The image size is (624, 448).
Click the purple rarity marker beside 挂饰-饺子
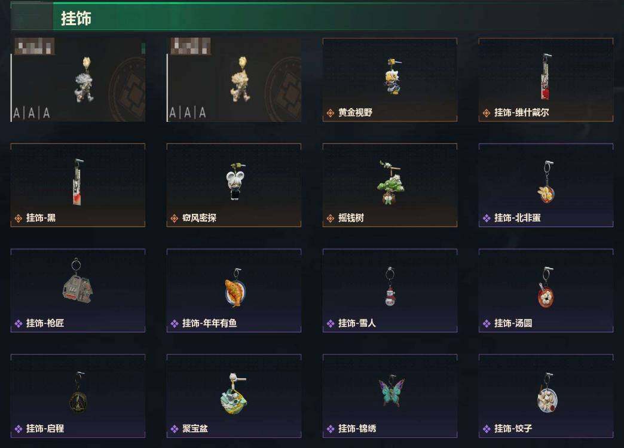(x=487, y=429)
